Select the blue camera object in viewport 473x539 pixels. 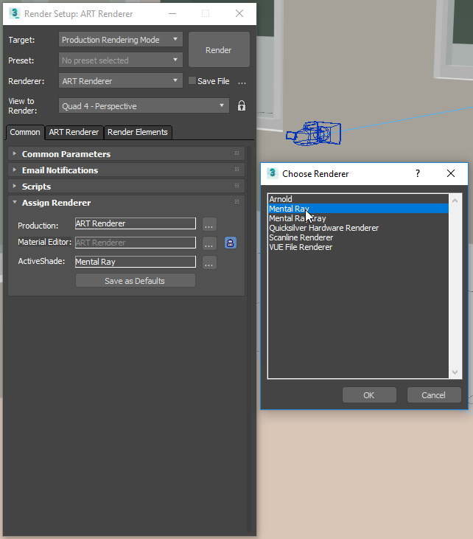tap(313, 133)
